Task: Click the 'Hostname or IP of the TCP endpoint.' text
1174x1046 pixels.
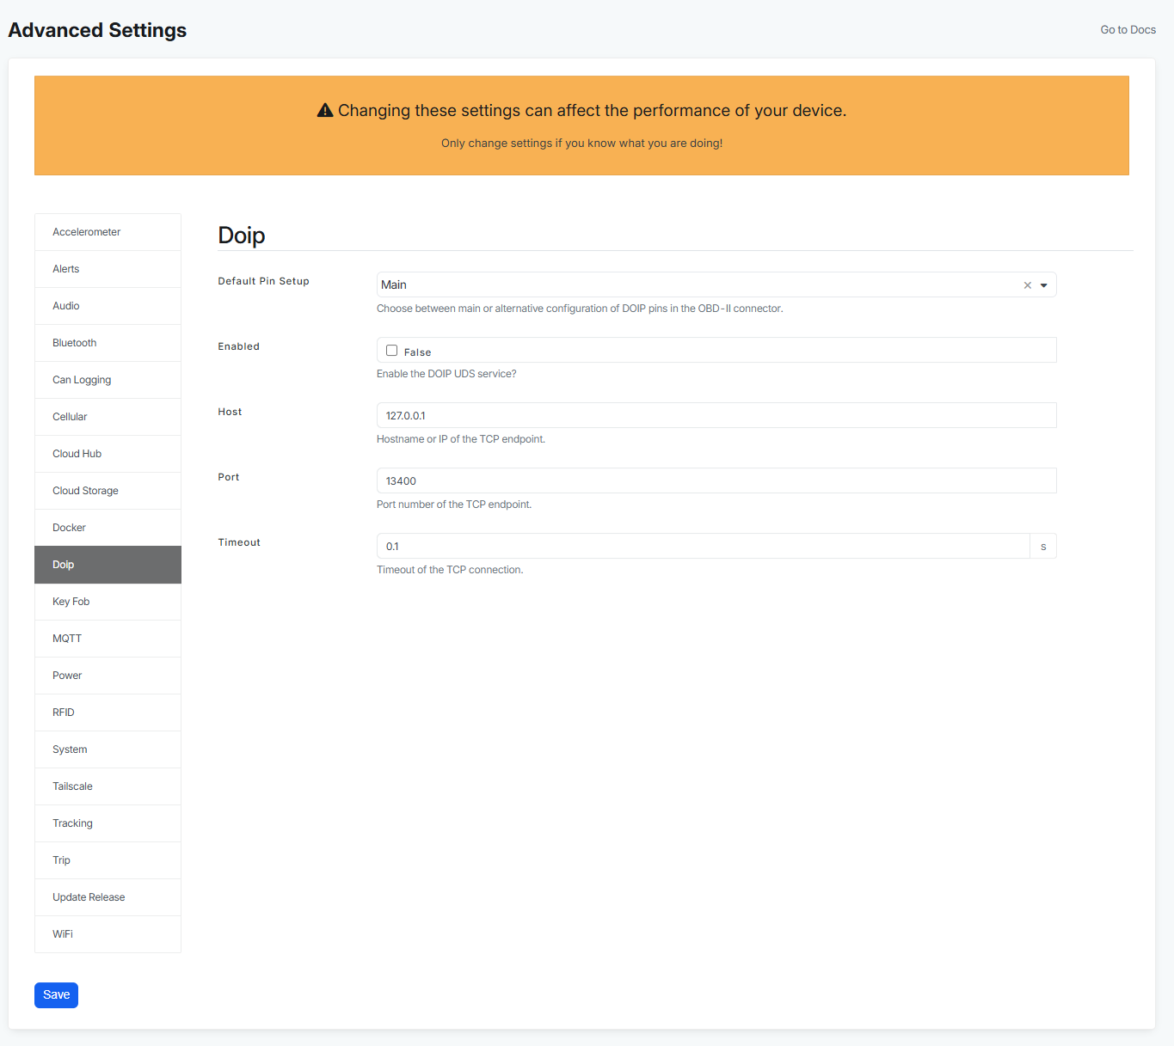Action: [461, 439]
